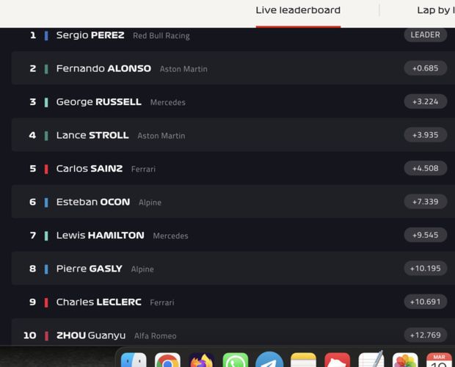Select the Sergio PEREZ leaderboard row
Image resolution: width=455 pixels, height=367 pixels.
tap(233, 35)
